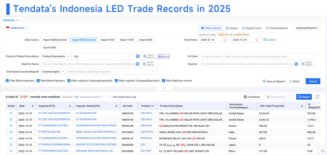View details of LED SOLAR 3,143.46 row

tap(11, 113)
